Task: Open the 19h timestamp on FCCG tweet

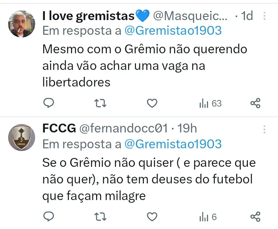Action: pos(187,129)
